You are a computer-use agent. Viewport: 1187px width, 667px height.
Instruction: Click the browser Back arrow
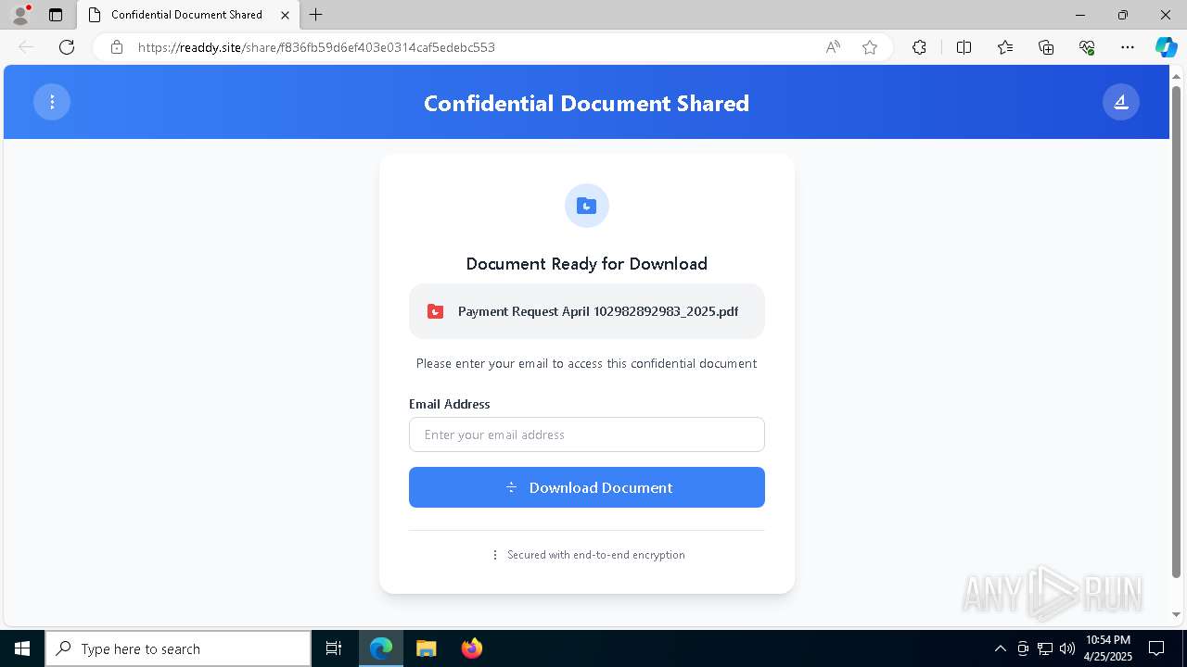tap(26, 47)
